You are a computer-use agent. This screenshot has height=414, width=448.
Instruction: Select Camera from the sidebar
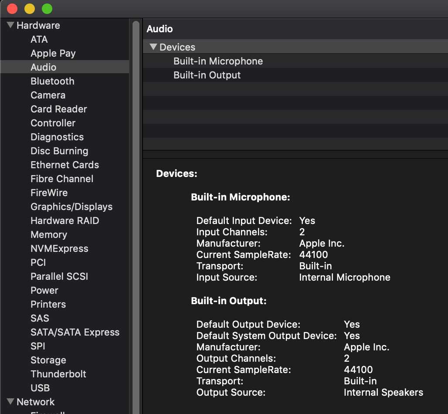point(48,95)
